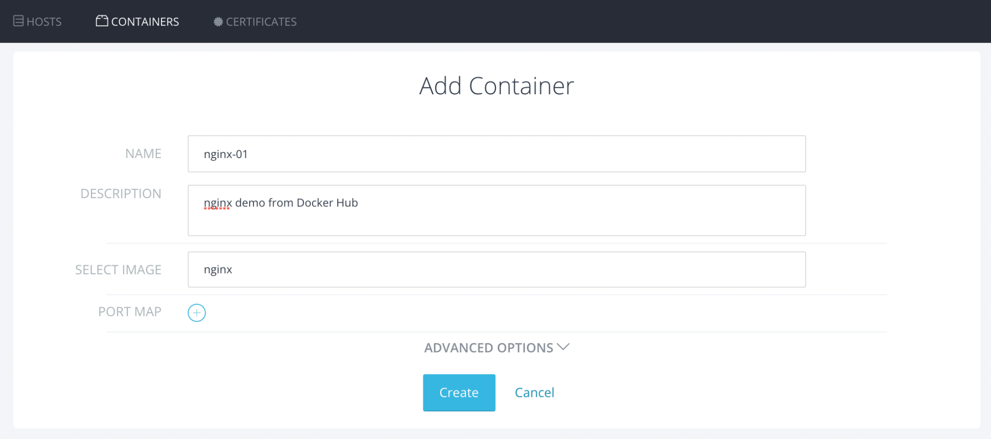Screen dimensions: 991x439
Task: Click the PORT MAP label
Action: click(130, 312)
